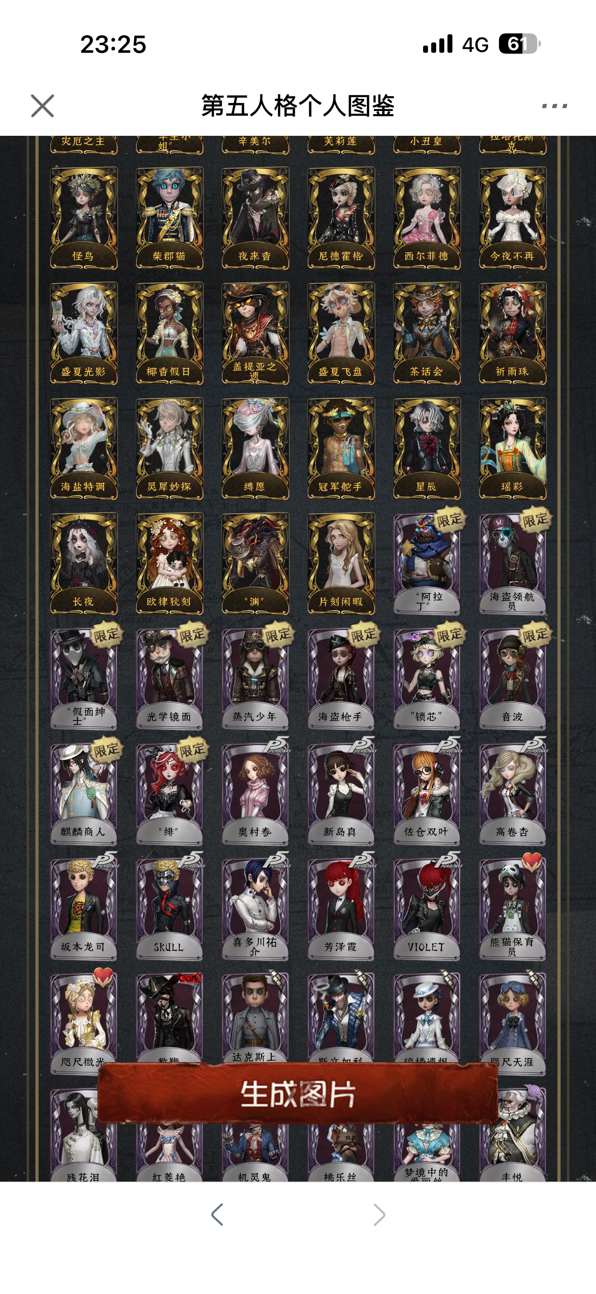Select the 欧律狄刻 costume card
Screen dimensions: 596x1294
169,564
